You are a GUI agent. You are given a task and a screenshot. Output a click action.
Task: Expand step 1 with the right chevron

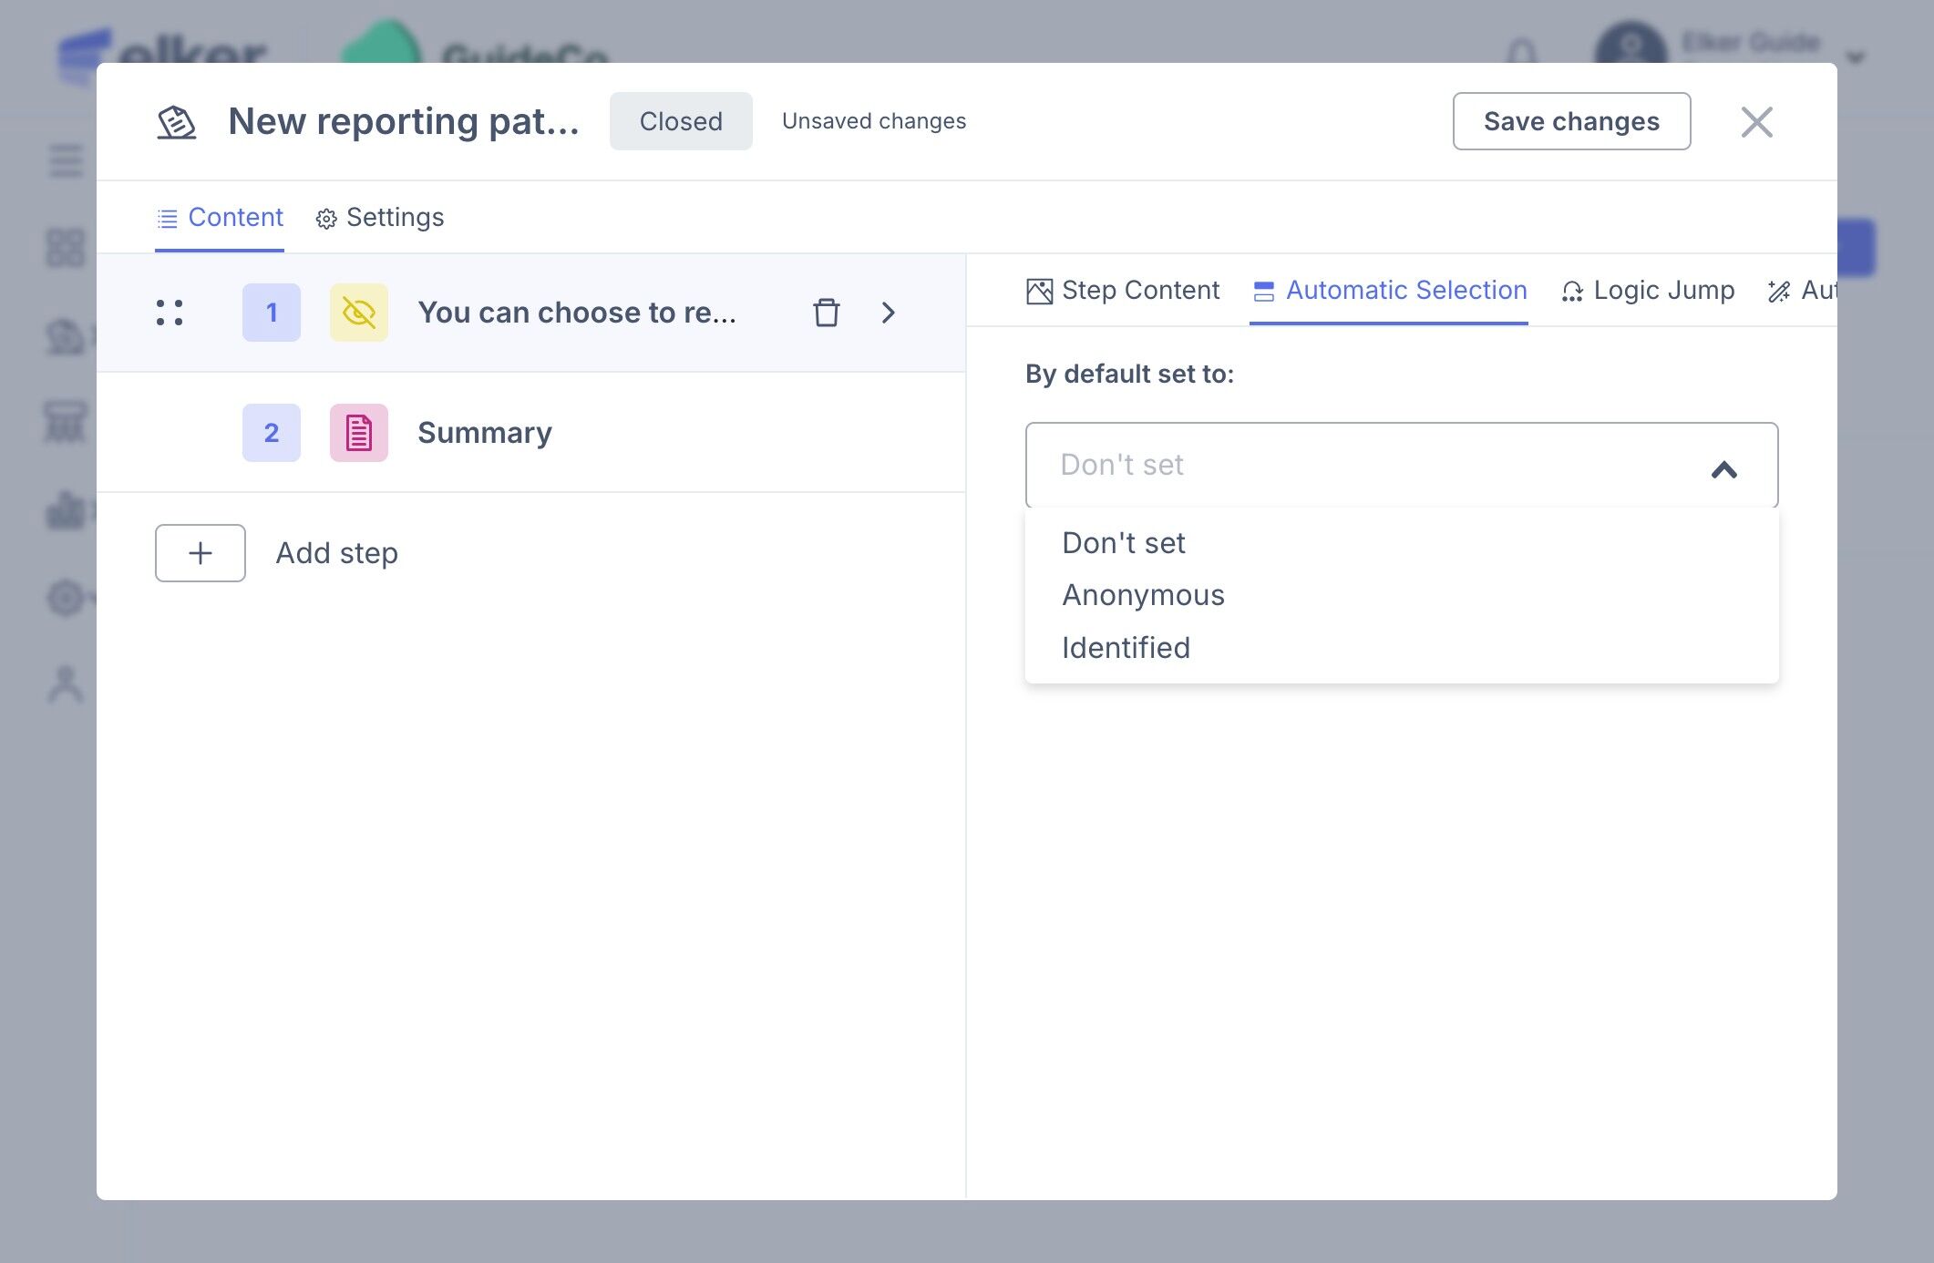pyautogui.click(x=889, y=313)
